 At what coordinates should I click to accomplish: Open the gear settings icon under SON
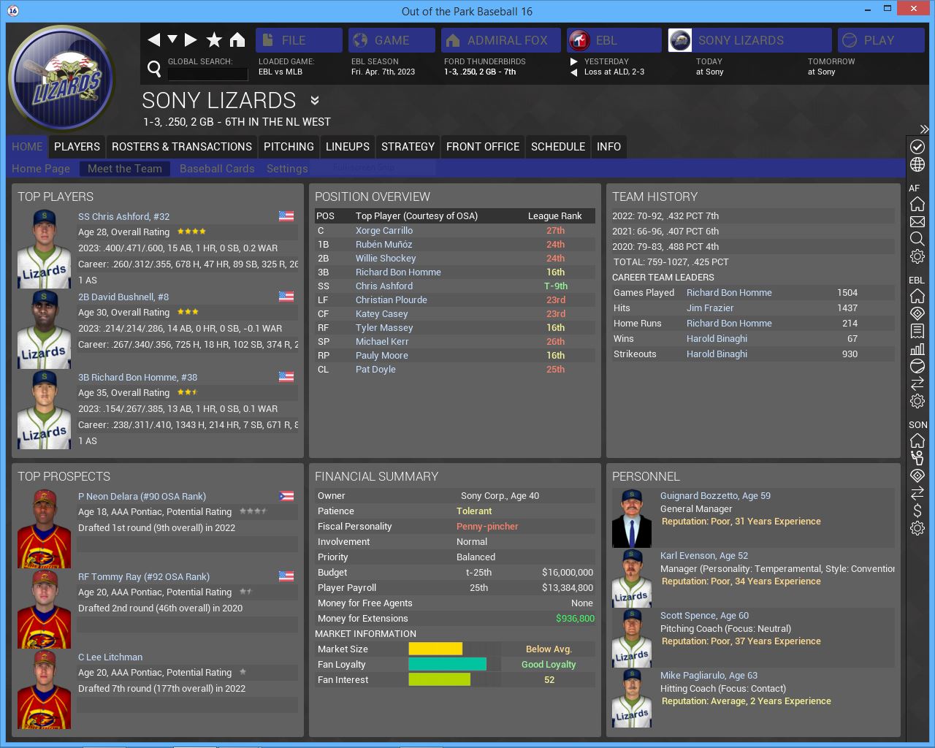(917, 528)
